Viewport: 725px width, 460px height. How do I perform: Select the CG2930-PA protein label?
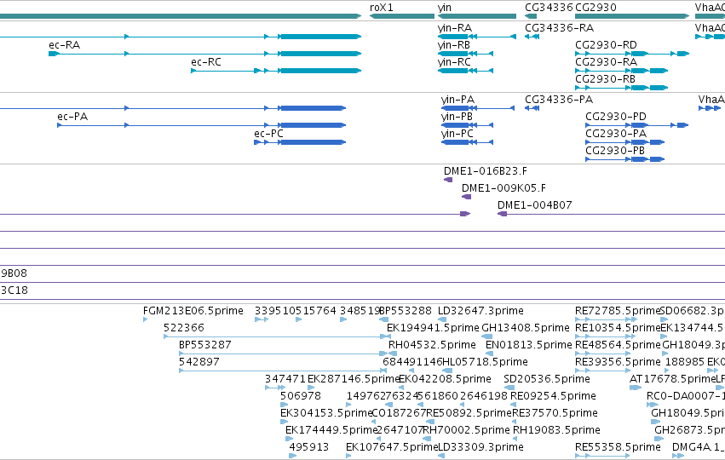pos(616,134)
